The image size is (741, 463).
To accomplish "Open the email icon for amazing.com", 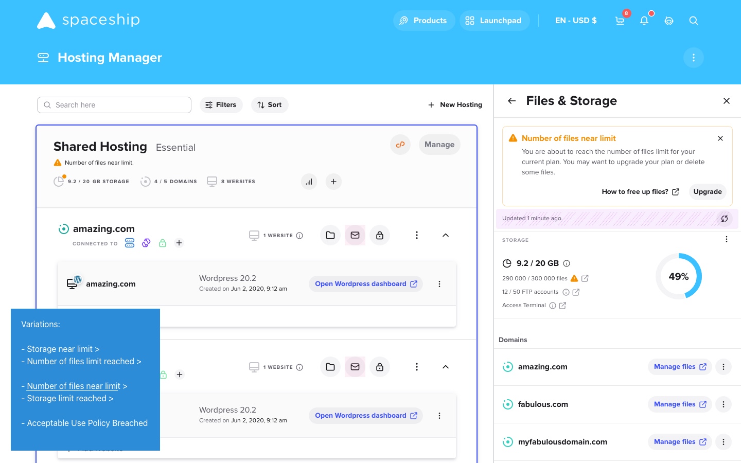I will 355,235.
